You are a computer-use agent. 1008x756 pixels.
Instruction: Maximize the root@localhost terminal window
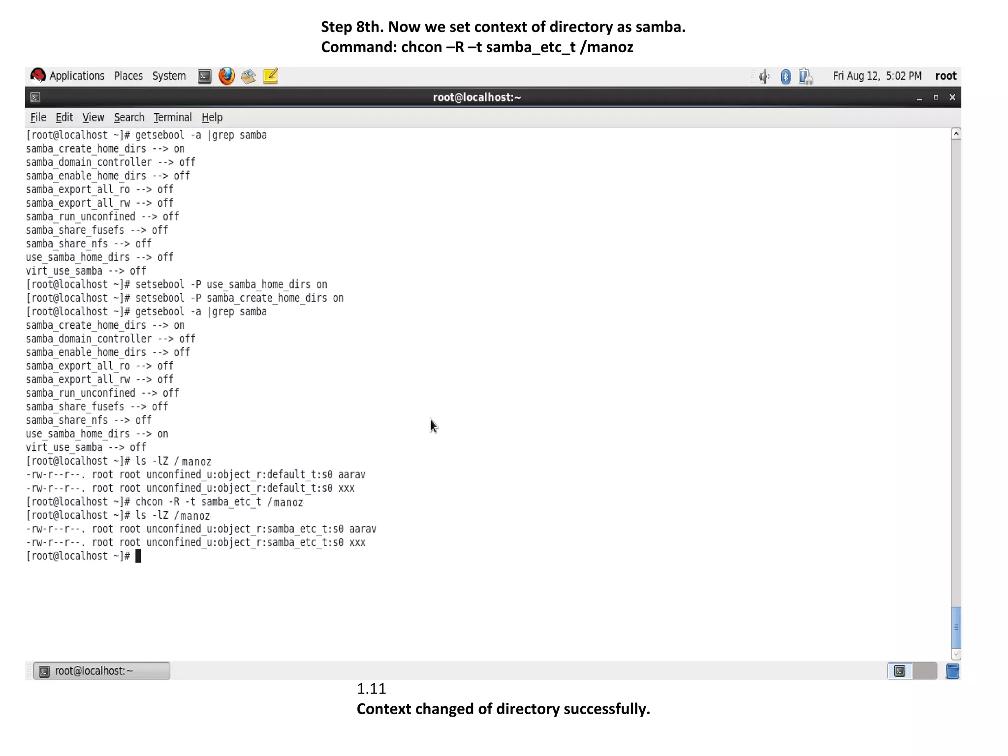(x=936, y=97)
